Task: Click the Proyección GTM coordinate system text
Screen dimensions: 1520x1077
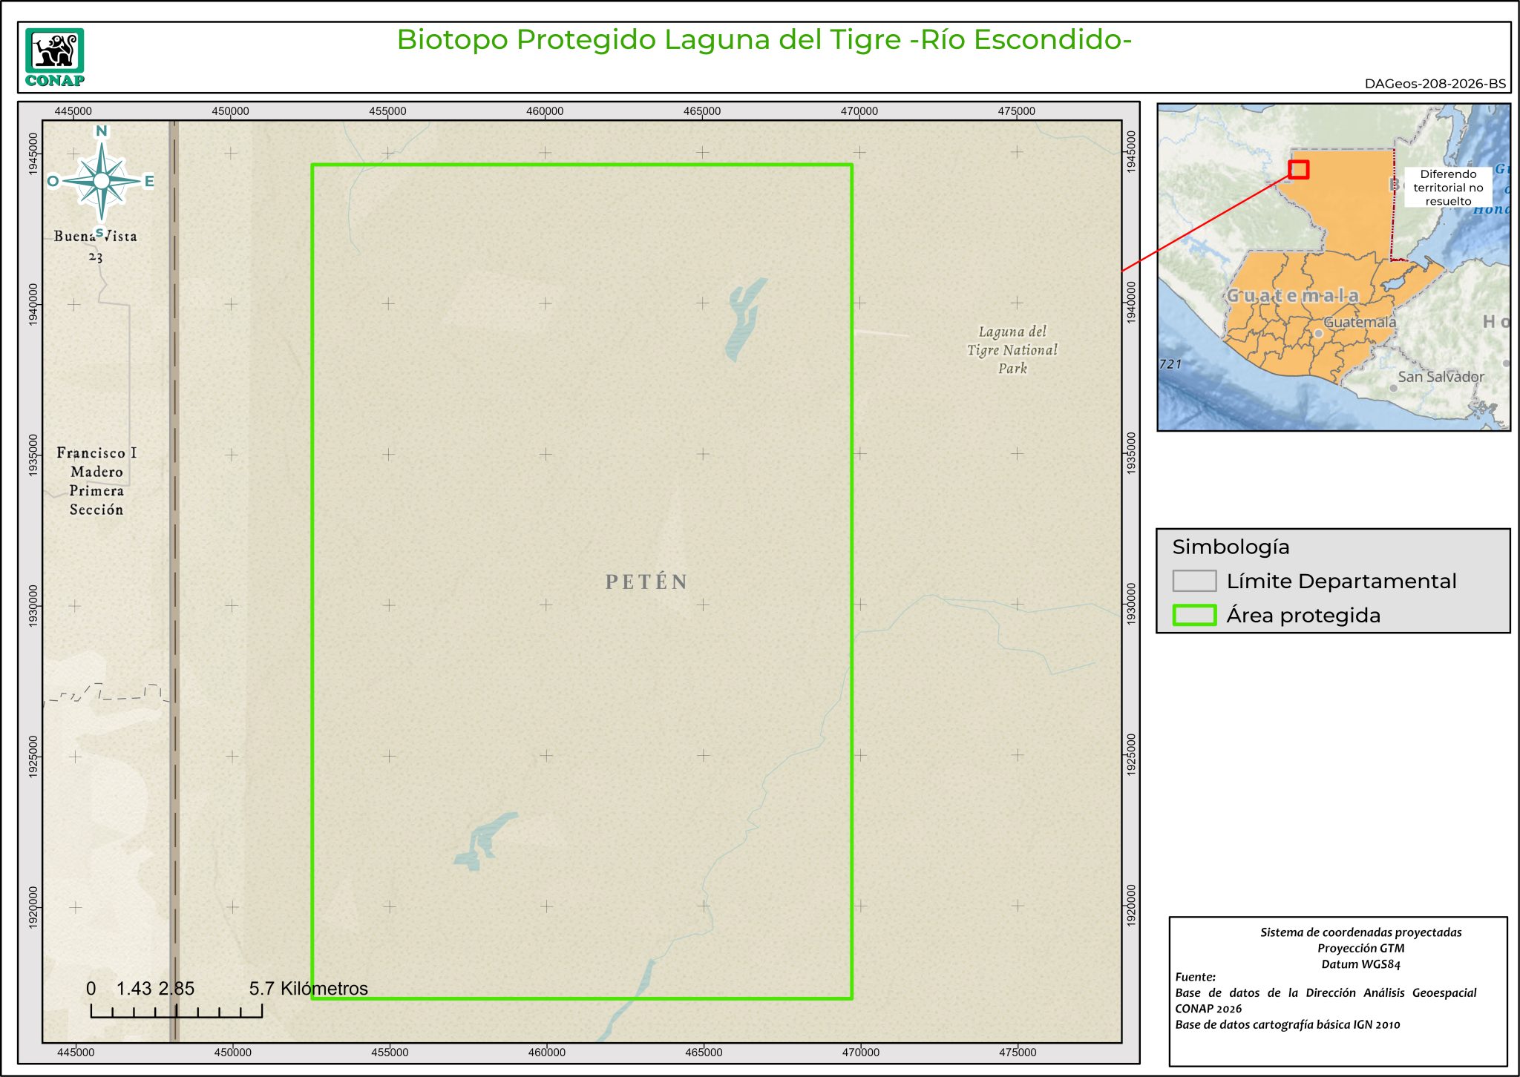Action: coord(1360,948)
